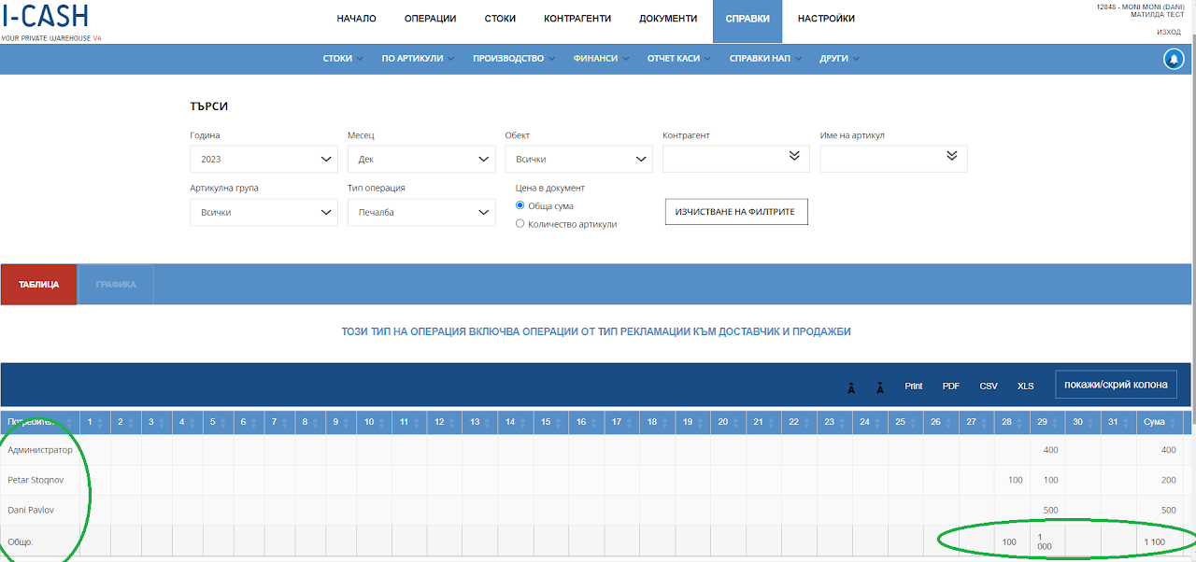This screenshot has width=1196, height=562.
Task: Click ИЗЧИСТВАНЕ НА ФИЛТРИТЕ button
Action: (x=736, y=212)
